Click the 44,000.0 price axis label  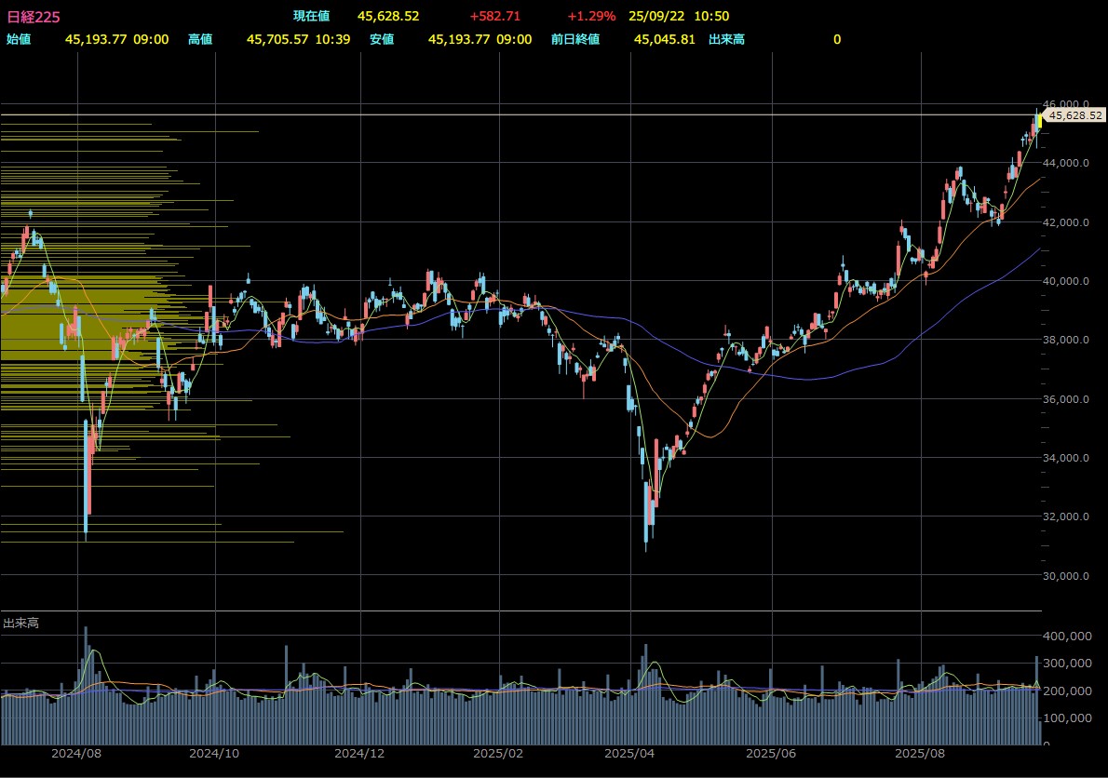(x=1065, y=163)
